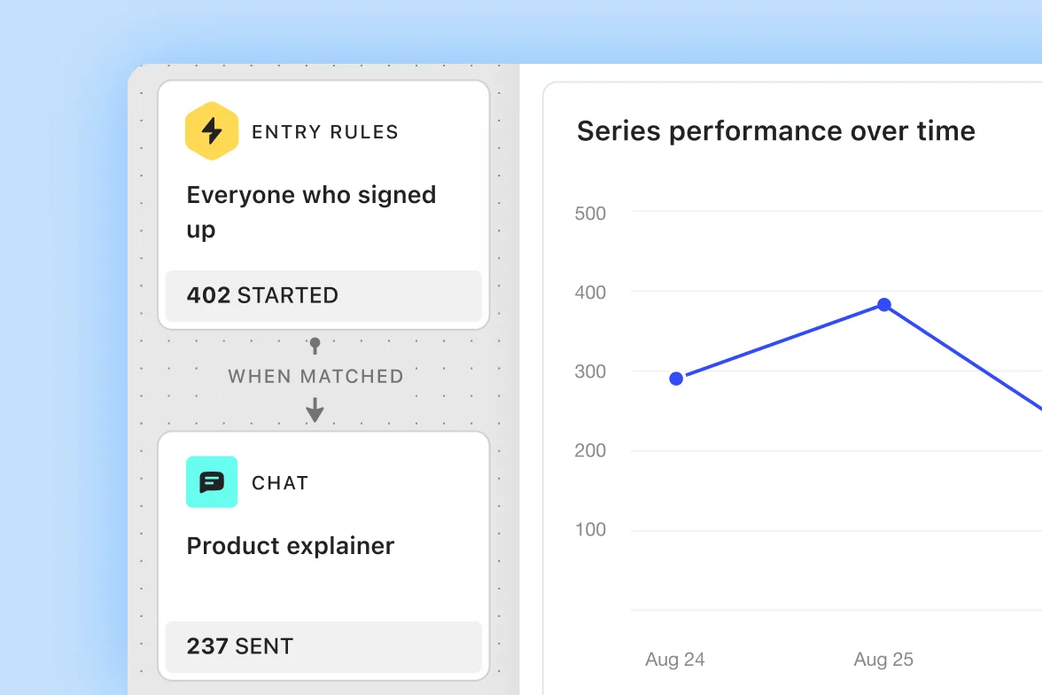The image size is (1042, 695).
Task: Click the Aug 25 x-axis label
Action: [883, 660]
